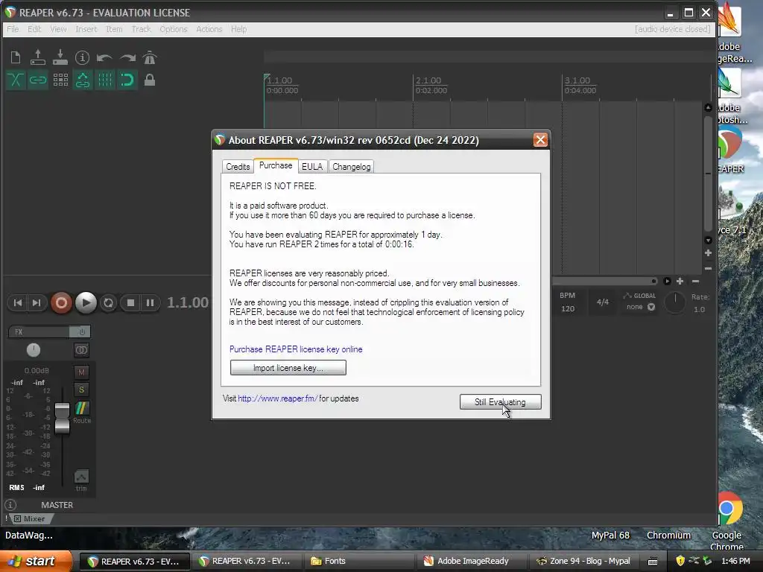Toggle the locking padlock icon

click(x=150, y=80)
